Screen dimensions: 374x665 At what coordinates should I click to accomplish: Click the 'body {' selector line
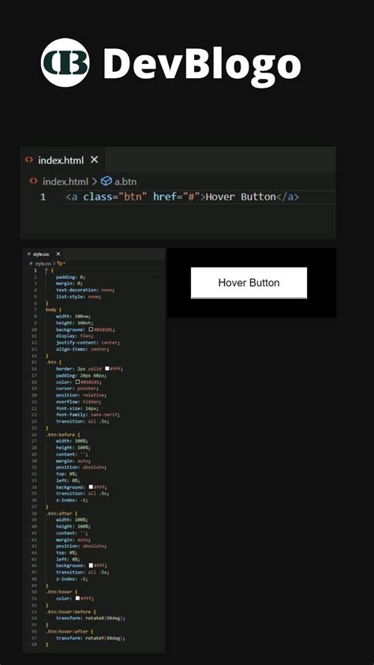click(x=54, y=310)
